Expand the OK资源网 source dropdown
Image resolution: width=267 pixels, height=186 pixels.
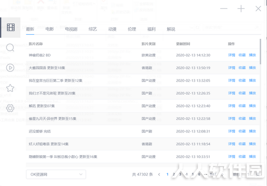pos(56,174)
